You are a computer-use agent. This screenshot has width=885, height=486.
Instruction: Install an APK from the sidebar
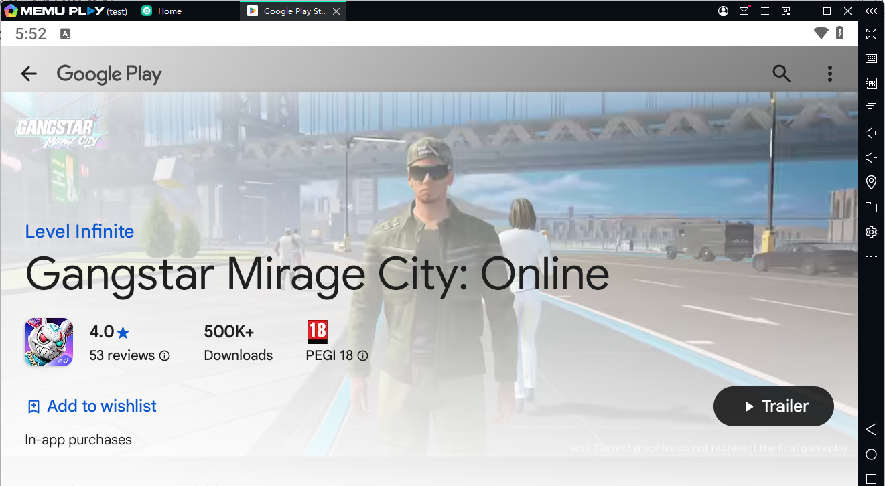click(871, 83)
